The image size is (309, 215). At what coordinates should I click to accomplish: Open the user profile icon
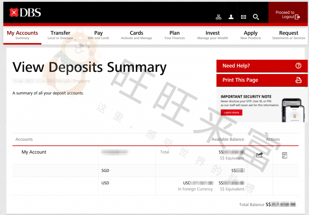231,17
